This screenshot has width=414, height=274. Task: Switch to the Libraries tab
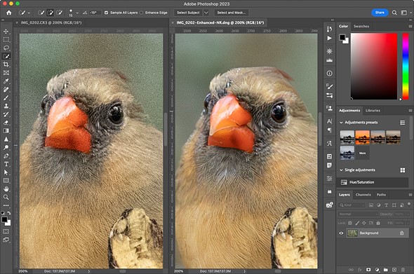pyautogui.click(x=373, y=111)
